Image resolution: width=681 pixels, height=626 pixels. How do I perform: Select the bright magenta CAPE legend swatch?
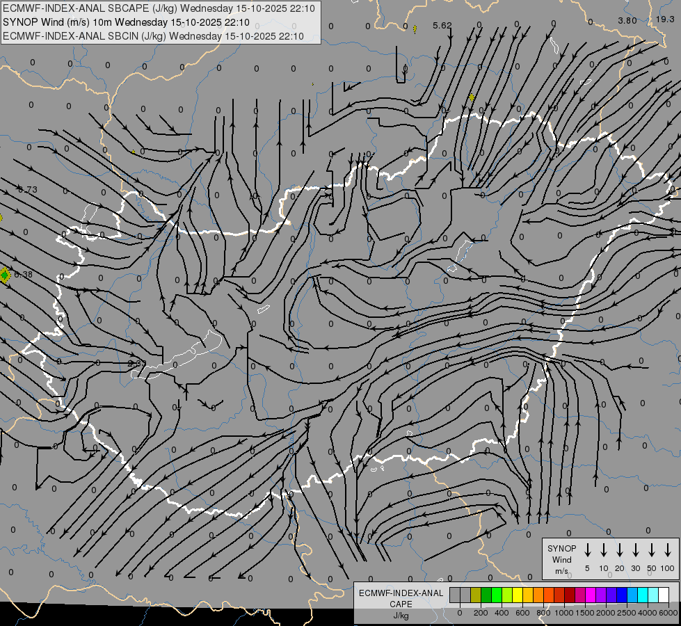(591, 595)
